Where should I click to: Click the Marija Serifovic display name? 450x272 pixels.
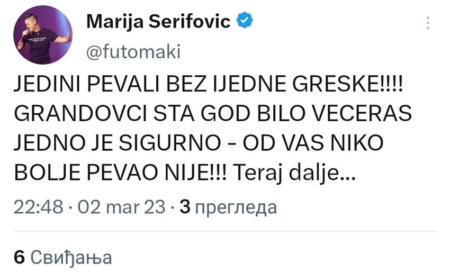[158, 22]
